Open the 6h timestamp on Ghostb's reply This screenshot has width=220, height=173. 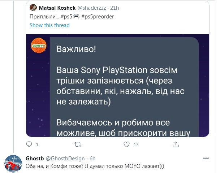point(92,158)
